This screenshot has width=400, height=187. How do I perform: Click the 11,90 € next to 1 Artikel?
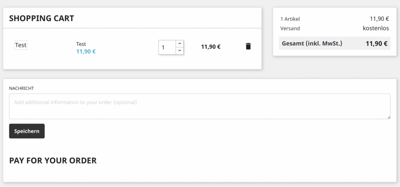pyautogui.click(x=379, y=19)
